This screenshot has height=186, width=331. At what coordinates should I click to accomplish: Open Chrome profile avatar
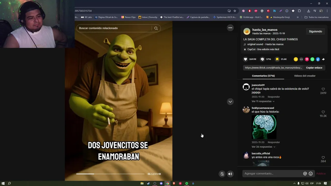(321, 11)
